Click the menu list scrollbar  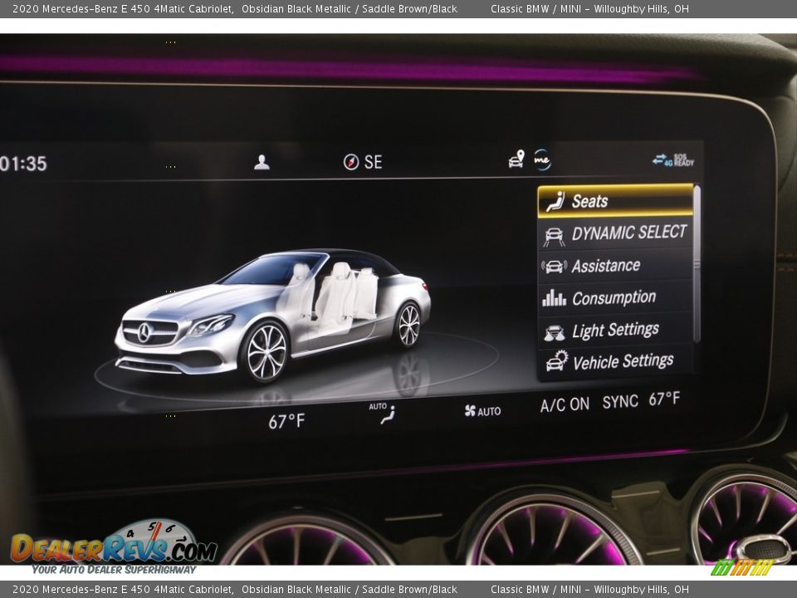(697, 264)
